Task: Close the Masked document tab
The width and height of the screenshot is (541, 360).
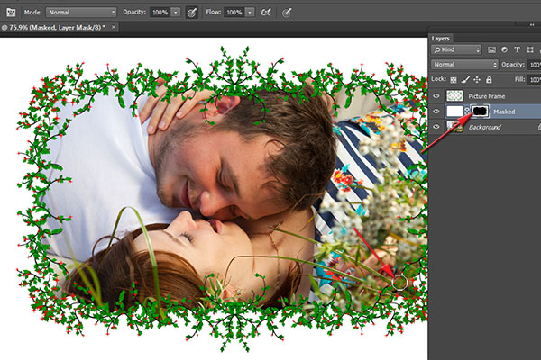Action: click(x=114, y=27)
